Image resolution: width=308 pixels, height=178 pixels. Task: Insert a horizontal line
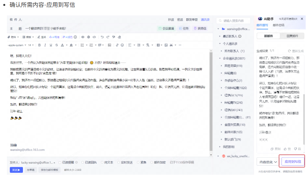180,45
